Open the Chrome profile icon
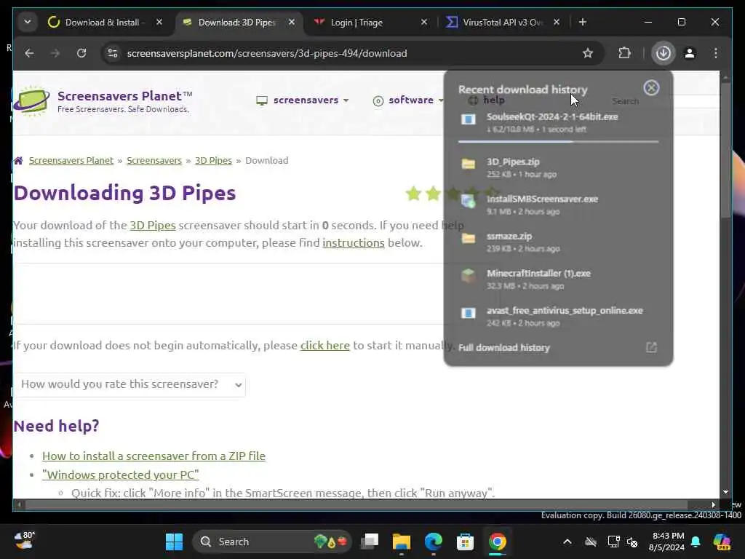Image resolution: width=745 pixels, height=559 pixels. pos(690,53)
